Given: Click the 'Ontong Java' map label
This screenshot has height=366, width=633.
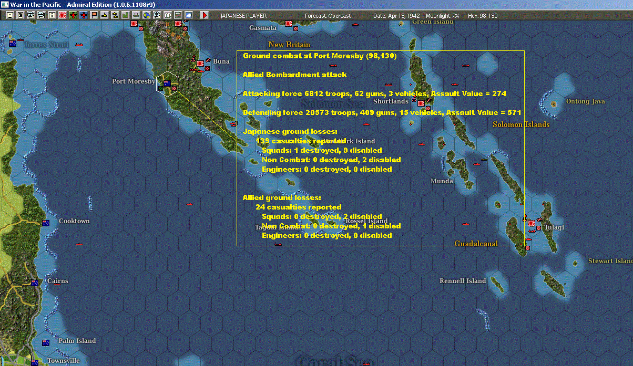Looking at the screenshot, I should pyautogui.click(x=585, y=101).
